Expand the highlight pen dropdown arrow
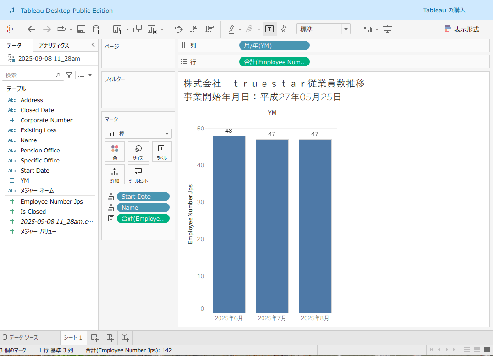 point(240,30)
